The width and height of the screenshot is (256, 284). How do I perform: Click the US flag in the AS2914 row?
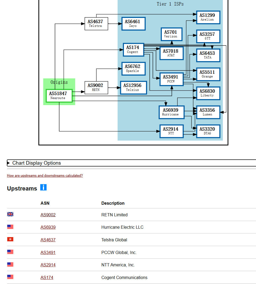click(x=10, y=265)
